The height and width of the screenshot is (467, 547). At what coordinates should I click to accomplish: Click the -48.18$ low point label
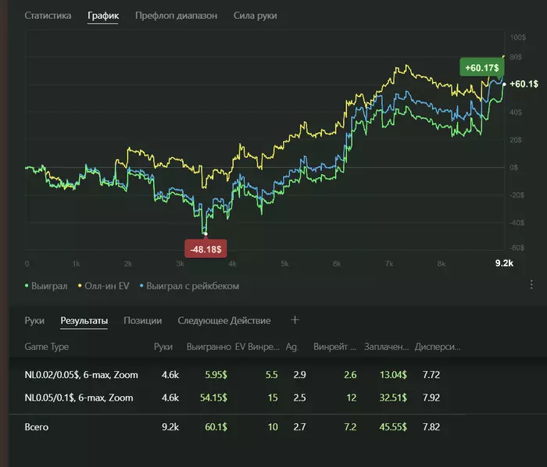click(206, 249)
